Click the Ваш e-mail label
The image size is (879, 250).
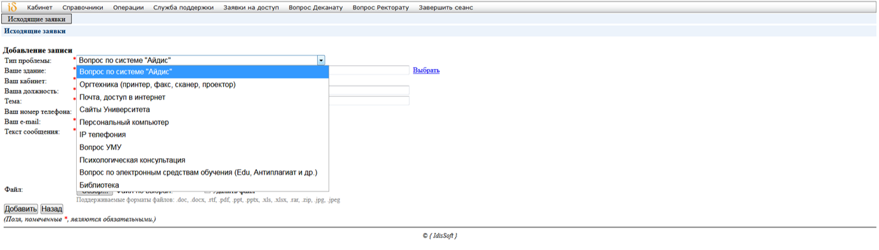click(22, 121)
